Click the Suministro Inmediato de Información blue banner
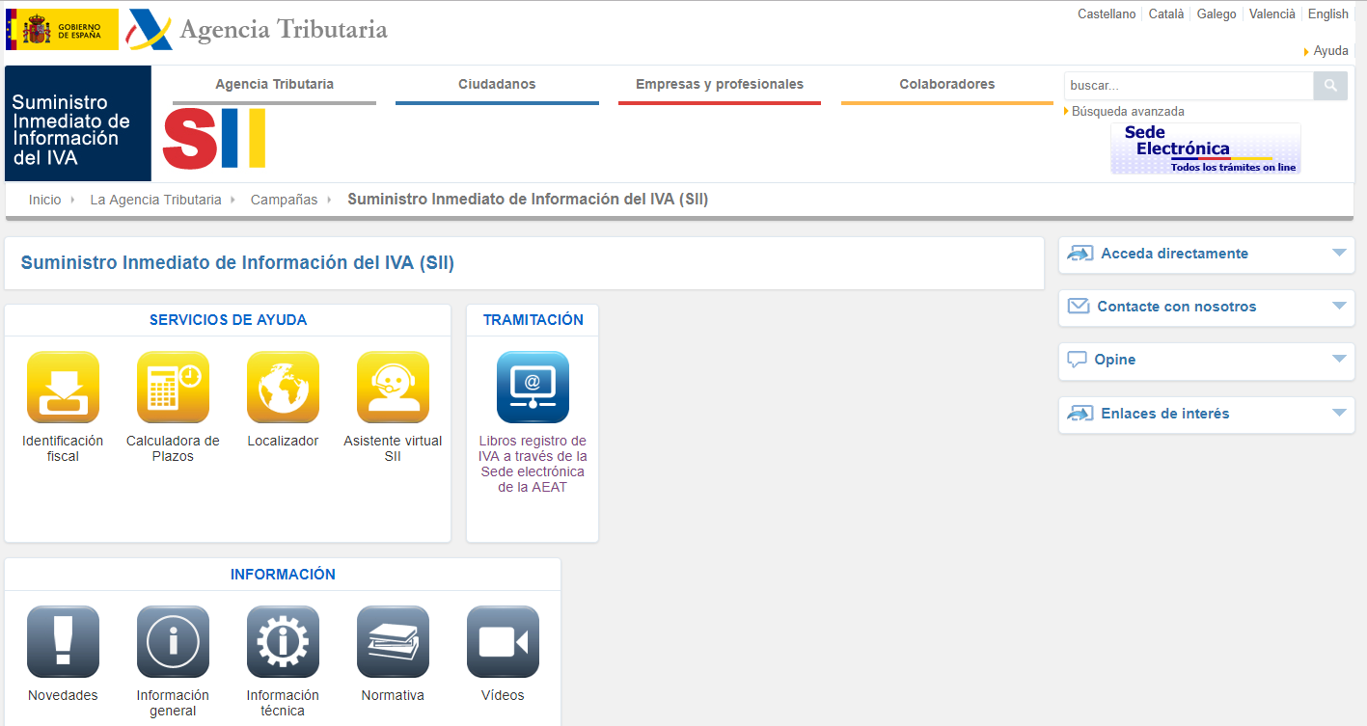1367x726 pixels. [78, 123]
